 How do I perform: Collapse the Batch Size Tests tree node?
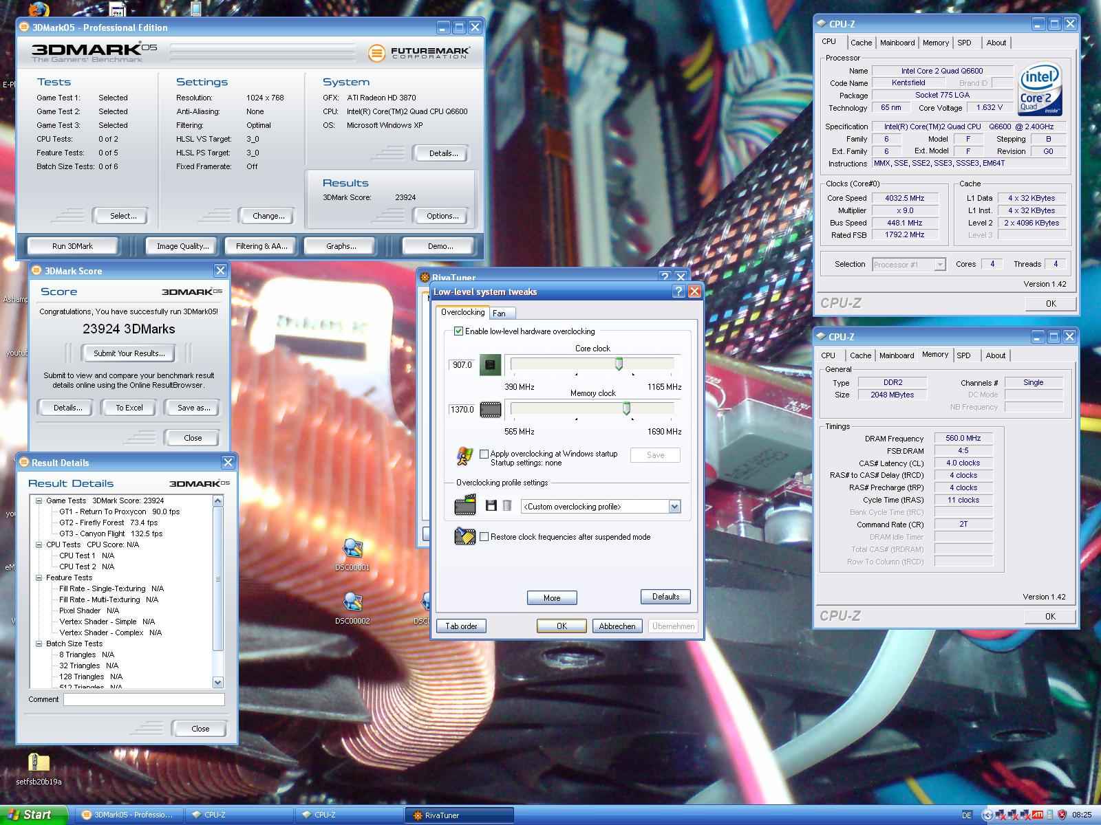(x=39, y=643)
